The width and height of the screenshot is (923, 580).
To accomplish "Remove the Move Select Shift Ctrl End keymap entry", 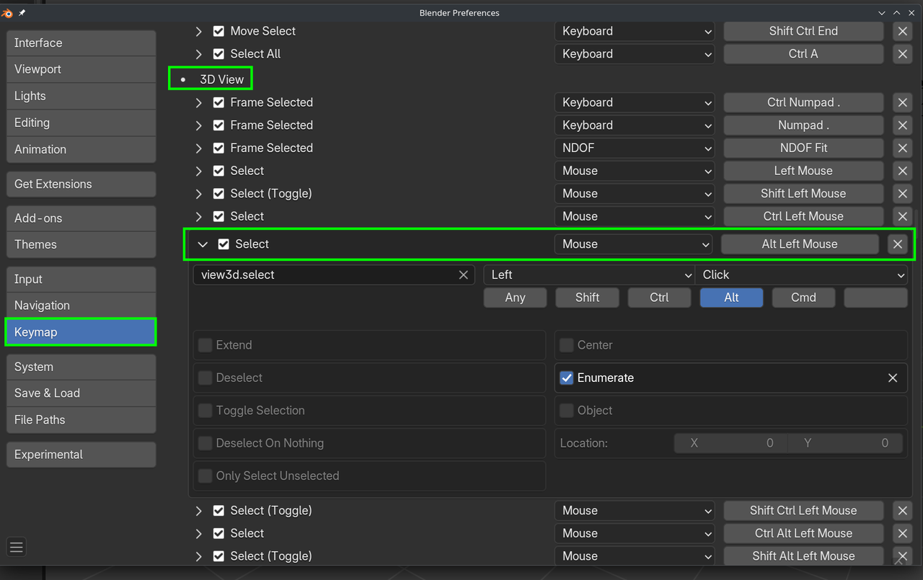I will coord(902,31).
